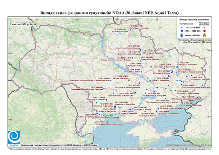Click the large 290.7 MW blue marker
This screenshot has height=155, width=219.
tap(115, 107)
